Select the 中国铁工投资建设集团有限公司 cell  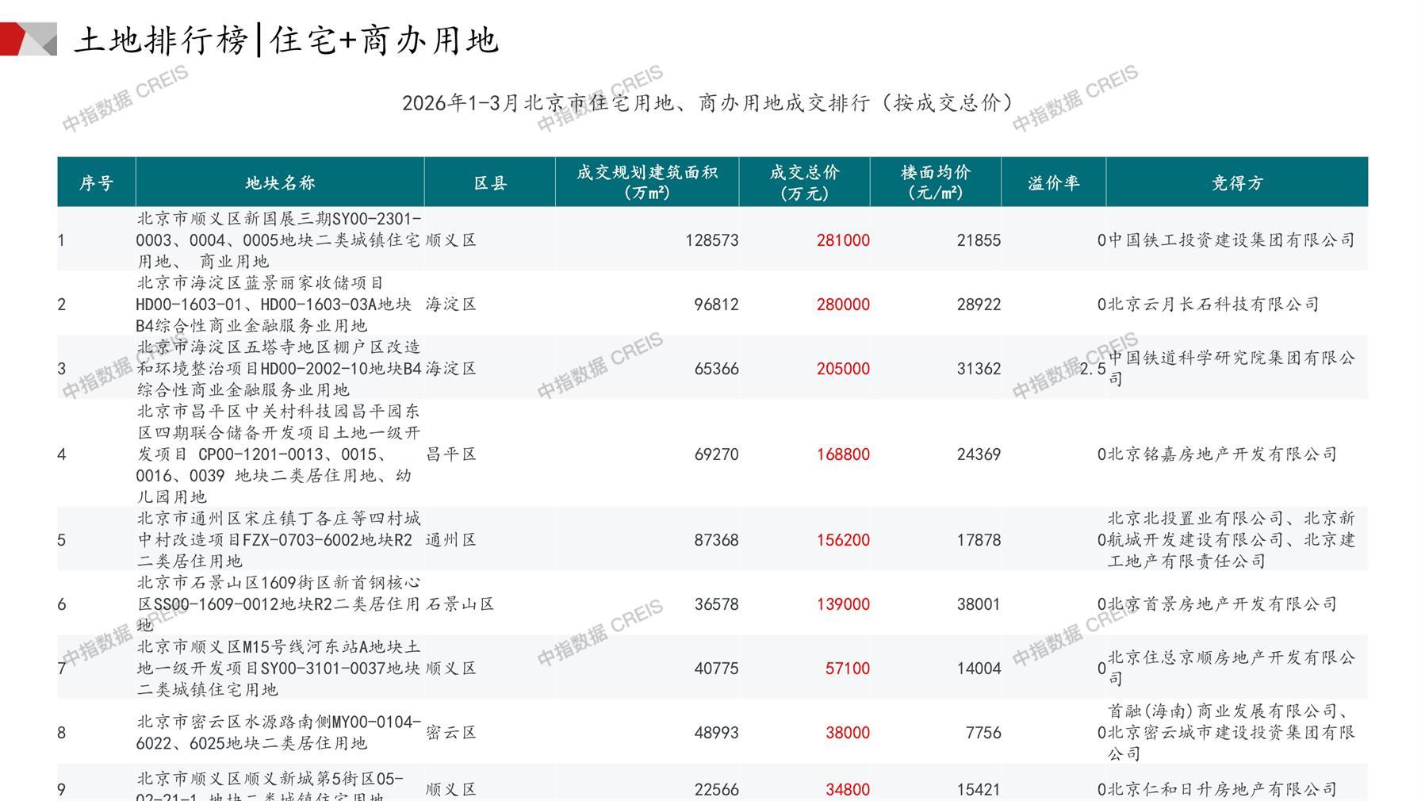point(1232,240)
